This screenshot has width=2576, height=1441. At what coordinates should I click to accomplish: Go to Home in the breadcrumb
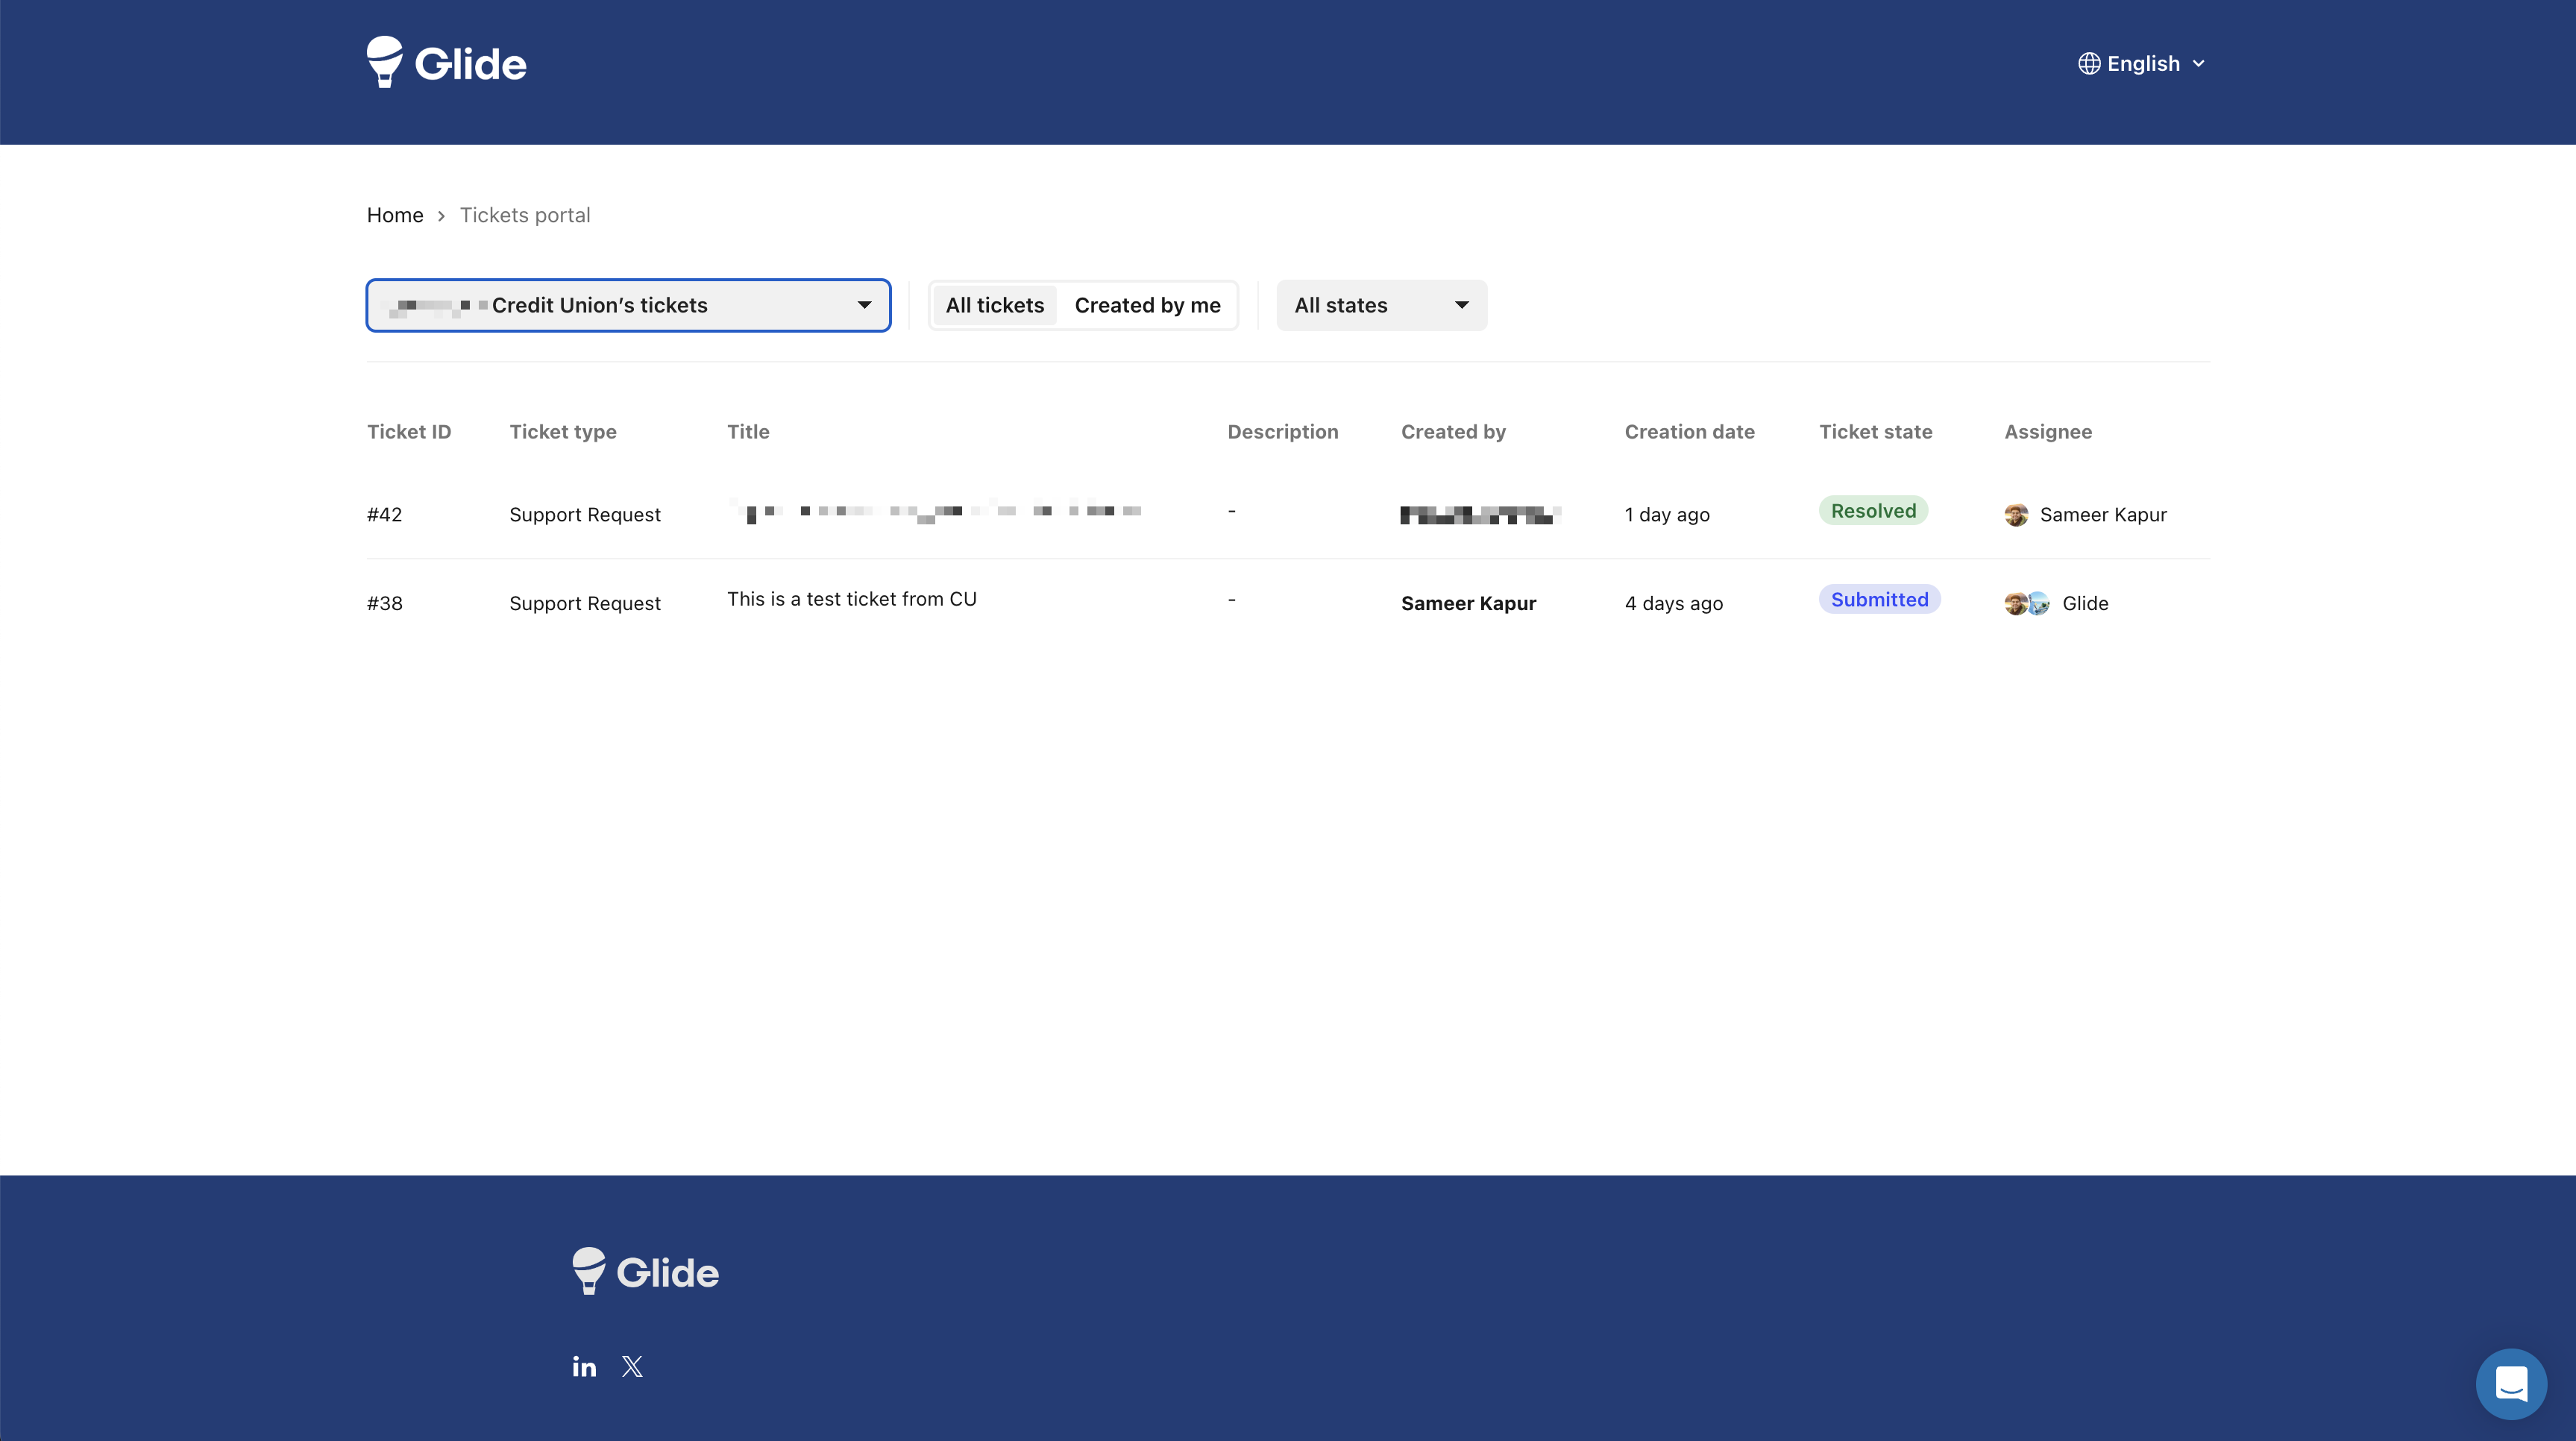tap(395, 215)
